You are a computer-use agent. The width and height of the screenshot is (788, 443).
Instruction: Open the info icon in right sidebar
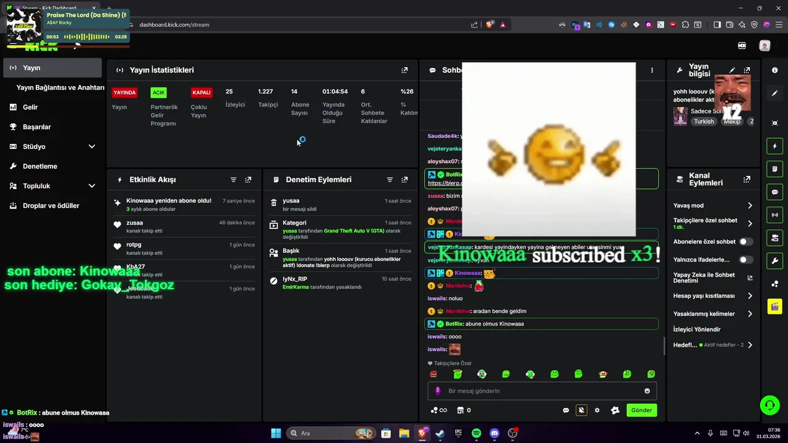coord(774,70)
